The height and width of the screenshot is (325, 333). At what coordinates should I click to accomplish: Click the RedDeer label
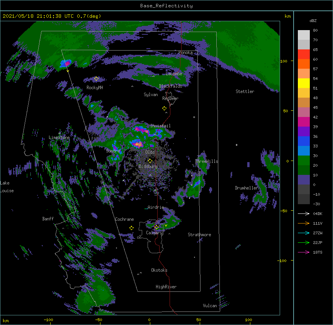tap(170, 98)
